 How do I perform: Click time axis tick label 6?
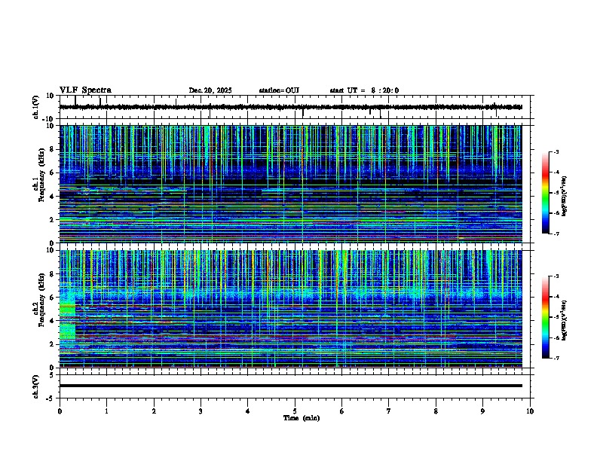point(341,411)
